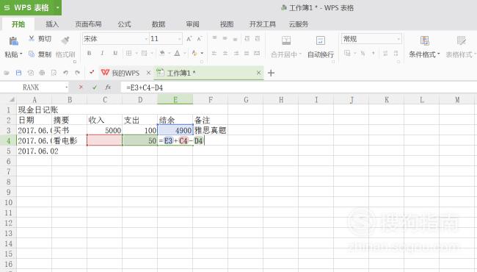Toggle italic formatting (I)
Viewport: 477px width, 272px height.
point(102,53)
